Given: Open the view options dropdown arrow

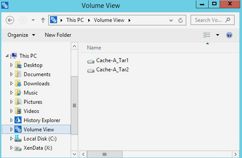Looking at the screenshot, I should click(x=217, y=35).
